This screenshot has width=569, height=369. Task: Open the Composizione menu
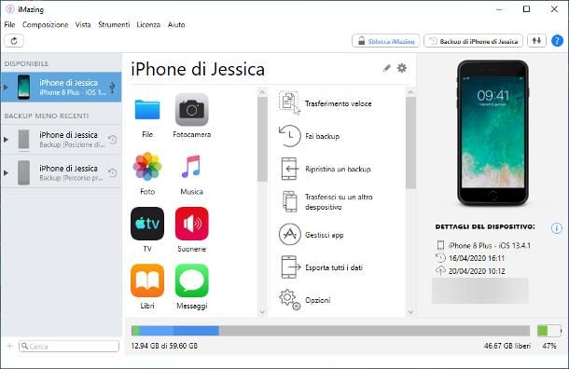click(x=45, y=24)
